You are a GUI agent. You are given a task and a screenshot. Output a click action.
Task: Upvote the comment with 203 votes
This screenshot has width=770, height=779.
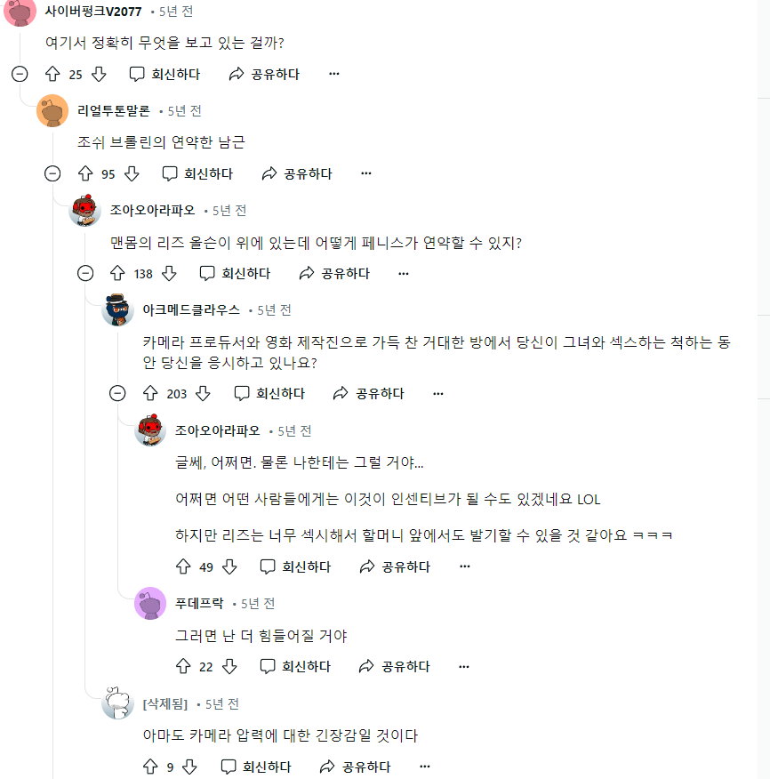(150, 393)
